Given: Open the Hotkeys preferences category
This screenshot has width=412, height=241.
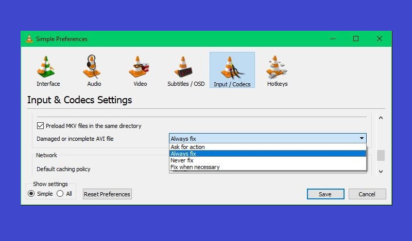Looking at the screenshot, I should (x=277, y=71).
